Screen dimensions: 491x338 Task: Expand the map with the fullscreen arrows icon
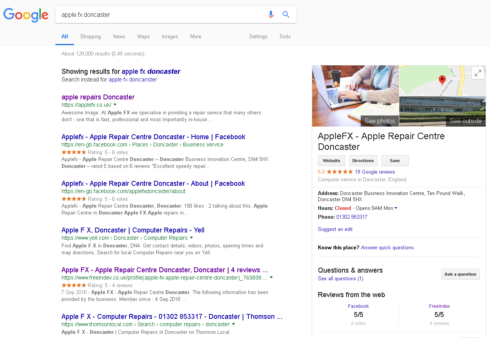478,73
